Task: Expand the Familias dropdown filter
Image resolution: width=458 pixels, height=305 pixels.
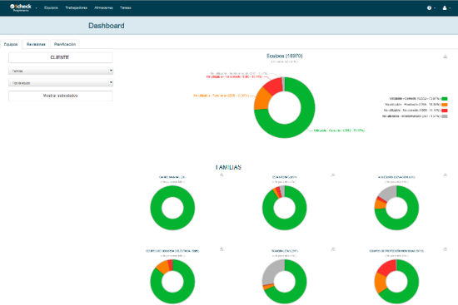Action: pyautogui.click(x=61, y=71)
